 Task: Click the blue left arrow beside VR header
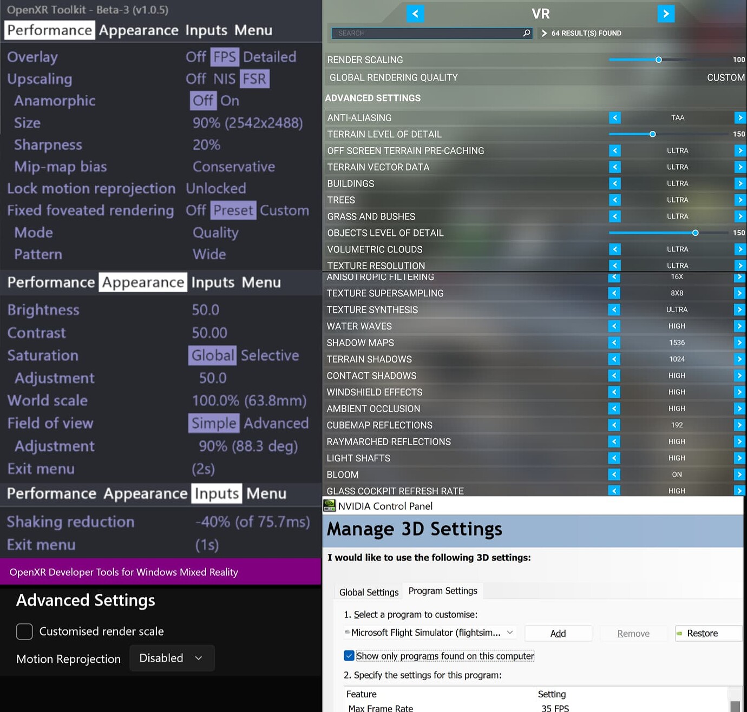[415, 14]
